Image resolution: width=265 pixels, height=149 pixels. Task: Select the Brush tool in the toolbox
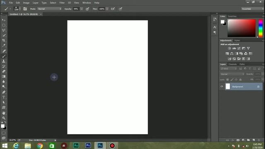(x=4, y=56)
